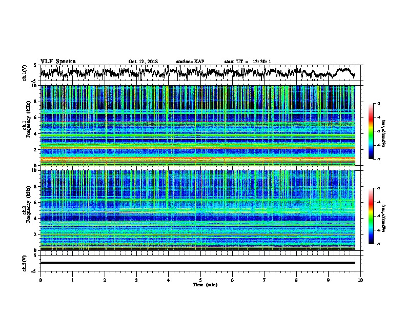Click the ch.1 waveform trace panel
The width and height of the screenshot is (406, 314).
200,73
